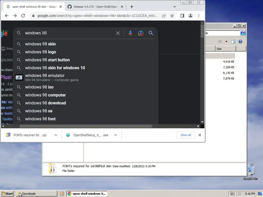Choose suggestion windows 98 computer
Image resolution: width=263 pixels, height=197 pixels.
(x=86, y=95)
